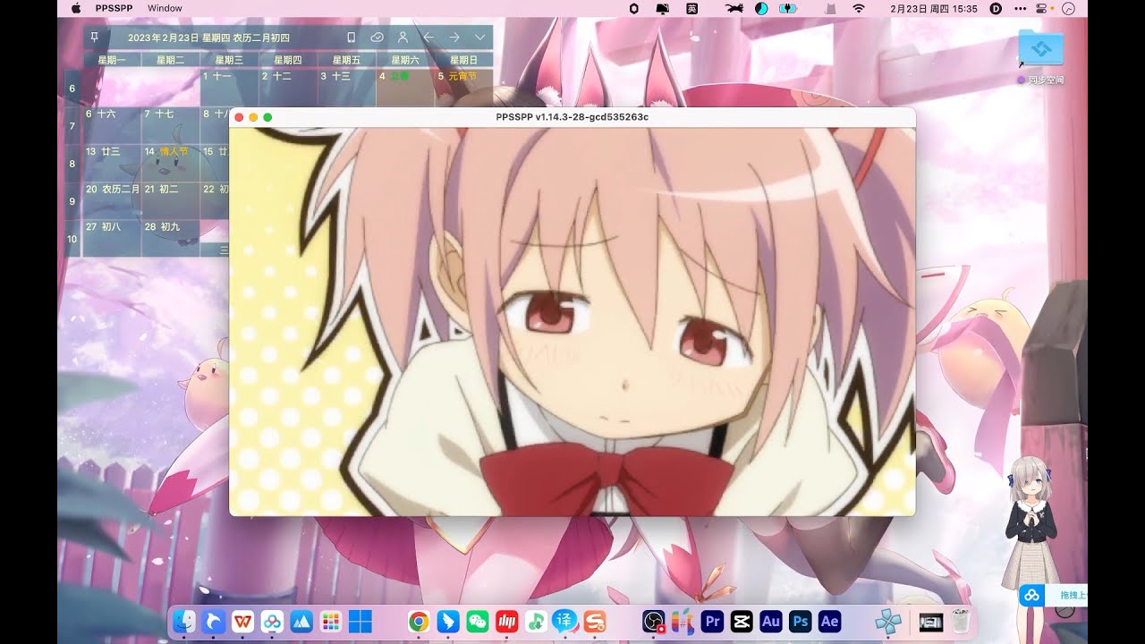
Task: Click the Wi-Fi status icon
Action: [x=859, y=8]
